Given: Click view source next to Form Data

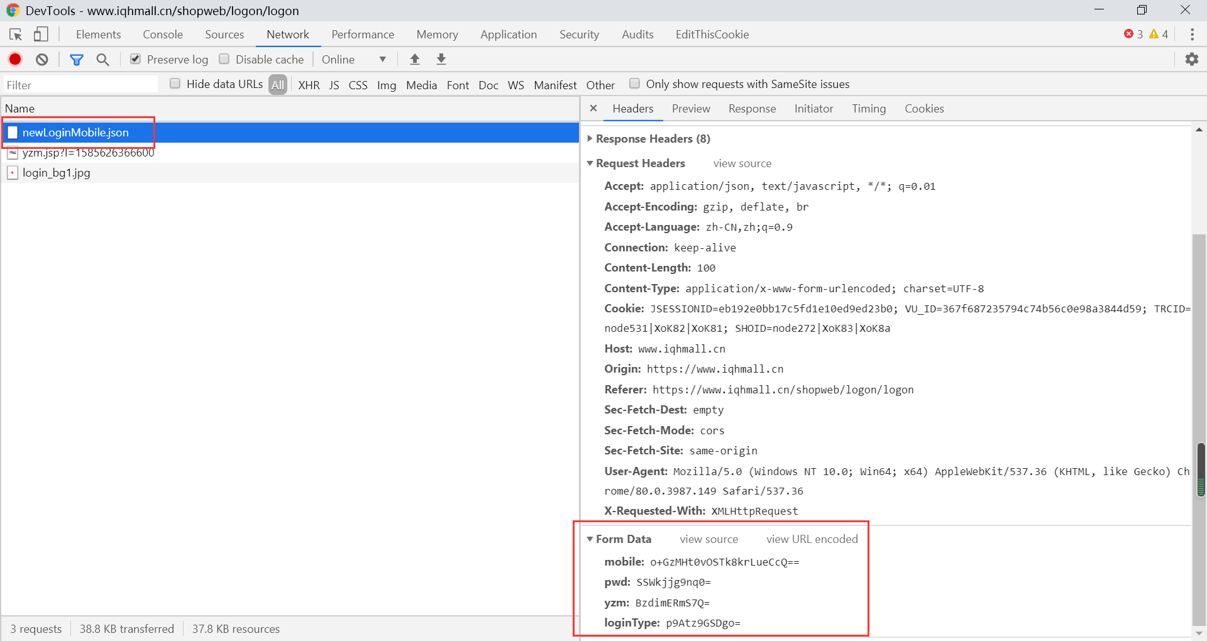Looking at the screenshot, I should point(708,539).
